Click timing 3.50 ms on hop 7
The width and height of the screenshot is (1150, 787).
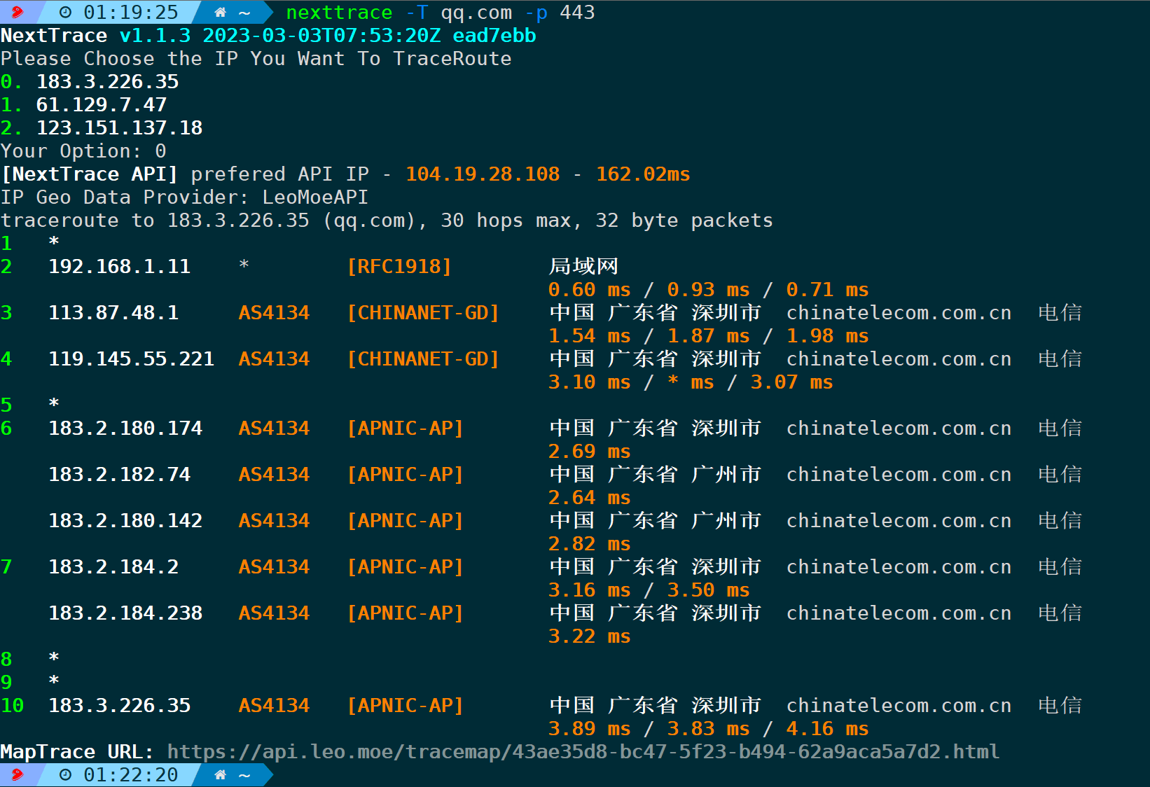point(708,590)
